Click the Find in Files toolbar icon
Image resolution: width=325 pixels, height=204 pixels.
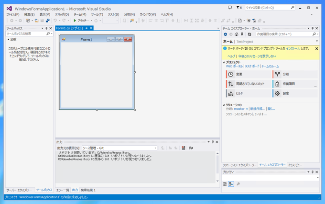point(132,21)
